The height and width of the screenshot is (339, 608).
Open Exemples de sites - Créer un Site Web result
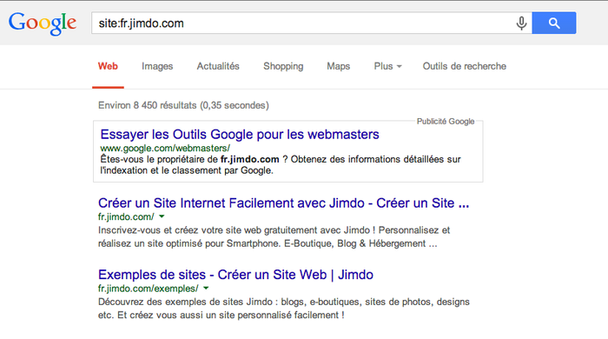click(x=235, y=275)
